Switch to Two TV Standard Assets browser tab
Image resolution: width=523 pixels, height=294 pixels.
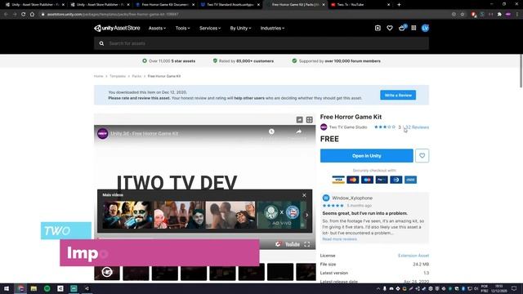(230, 5)
